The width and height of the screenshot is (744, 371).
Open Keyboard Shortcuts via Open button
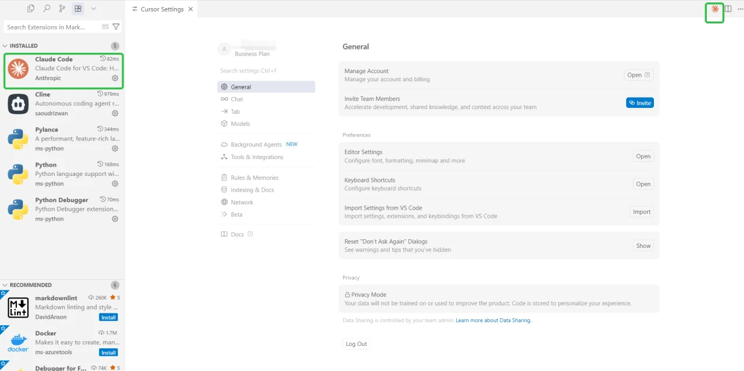click(x=643, y=184)
